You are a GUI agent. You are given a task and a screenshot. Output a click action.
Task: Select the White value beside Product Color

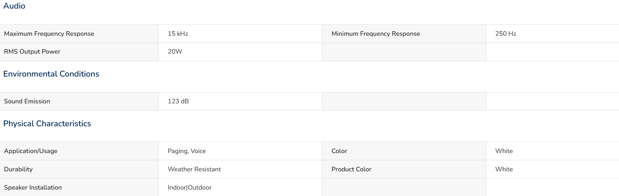click(x=504, y=169)
